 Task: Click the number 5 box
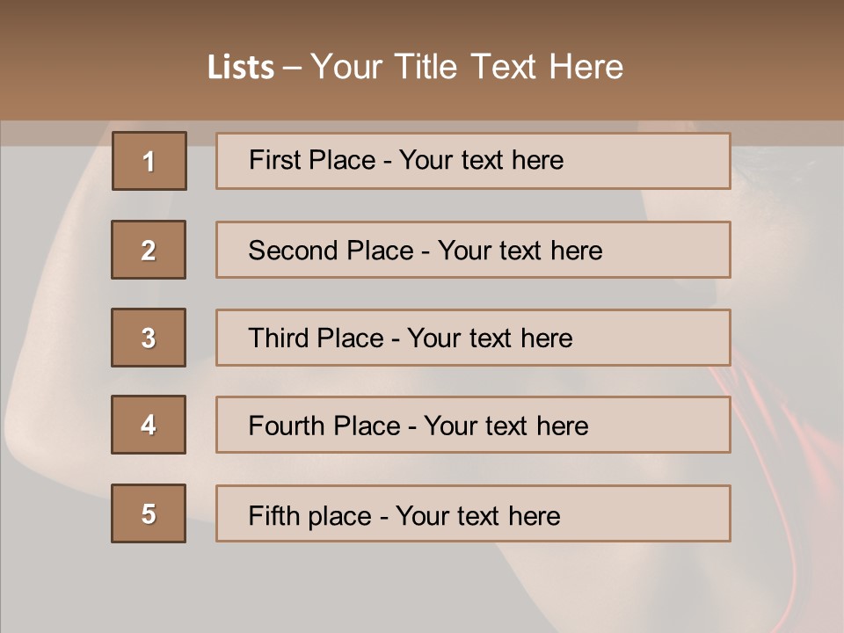click(x=149, y=513)
